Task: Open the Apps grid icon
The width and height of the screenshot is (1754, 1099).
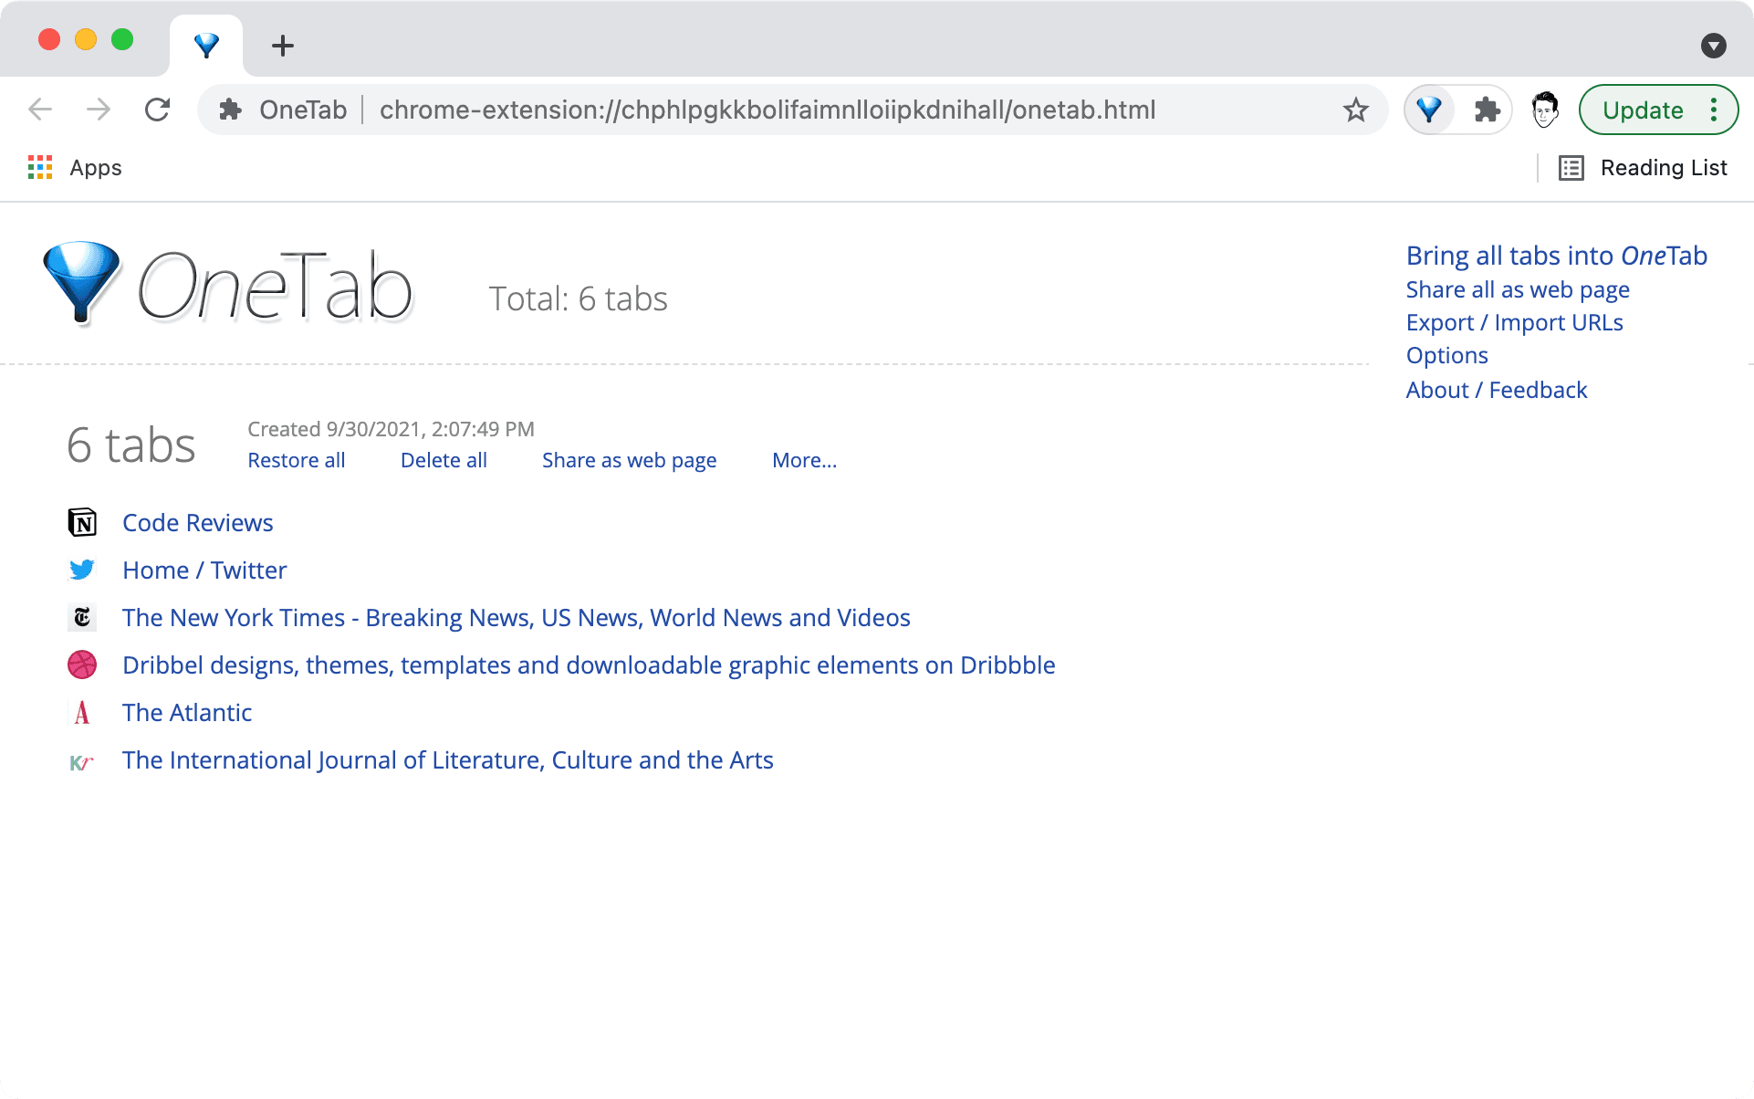Action: (x=40, y=167)
